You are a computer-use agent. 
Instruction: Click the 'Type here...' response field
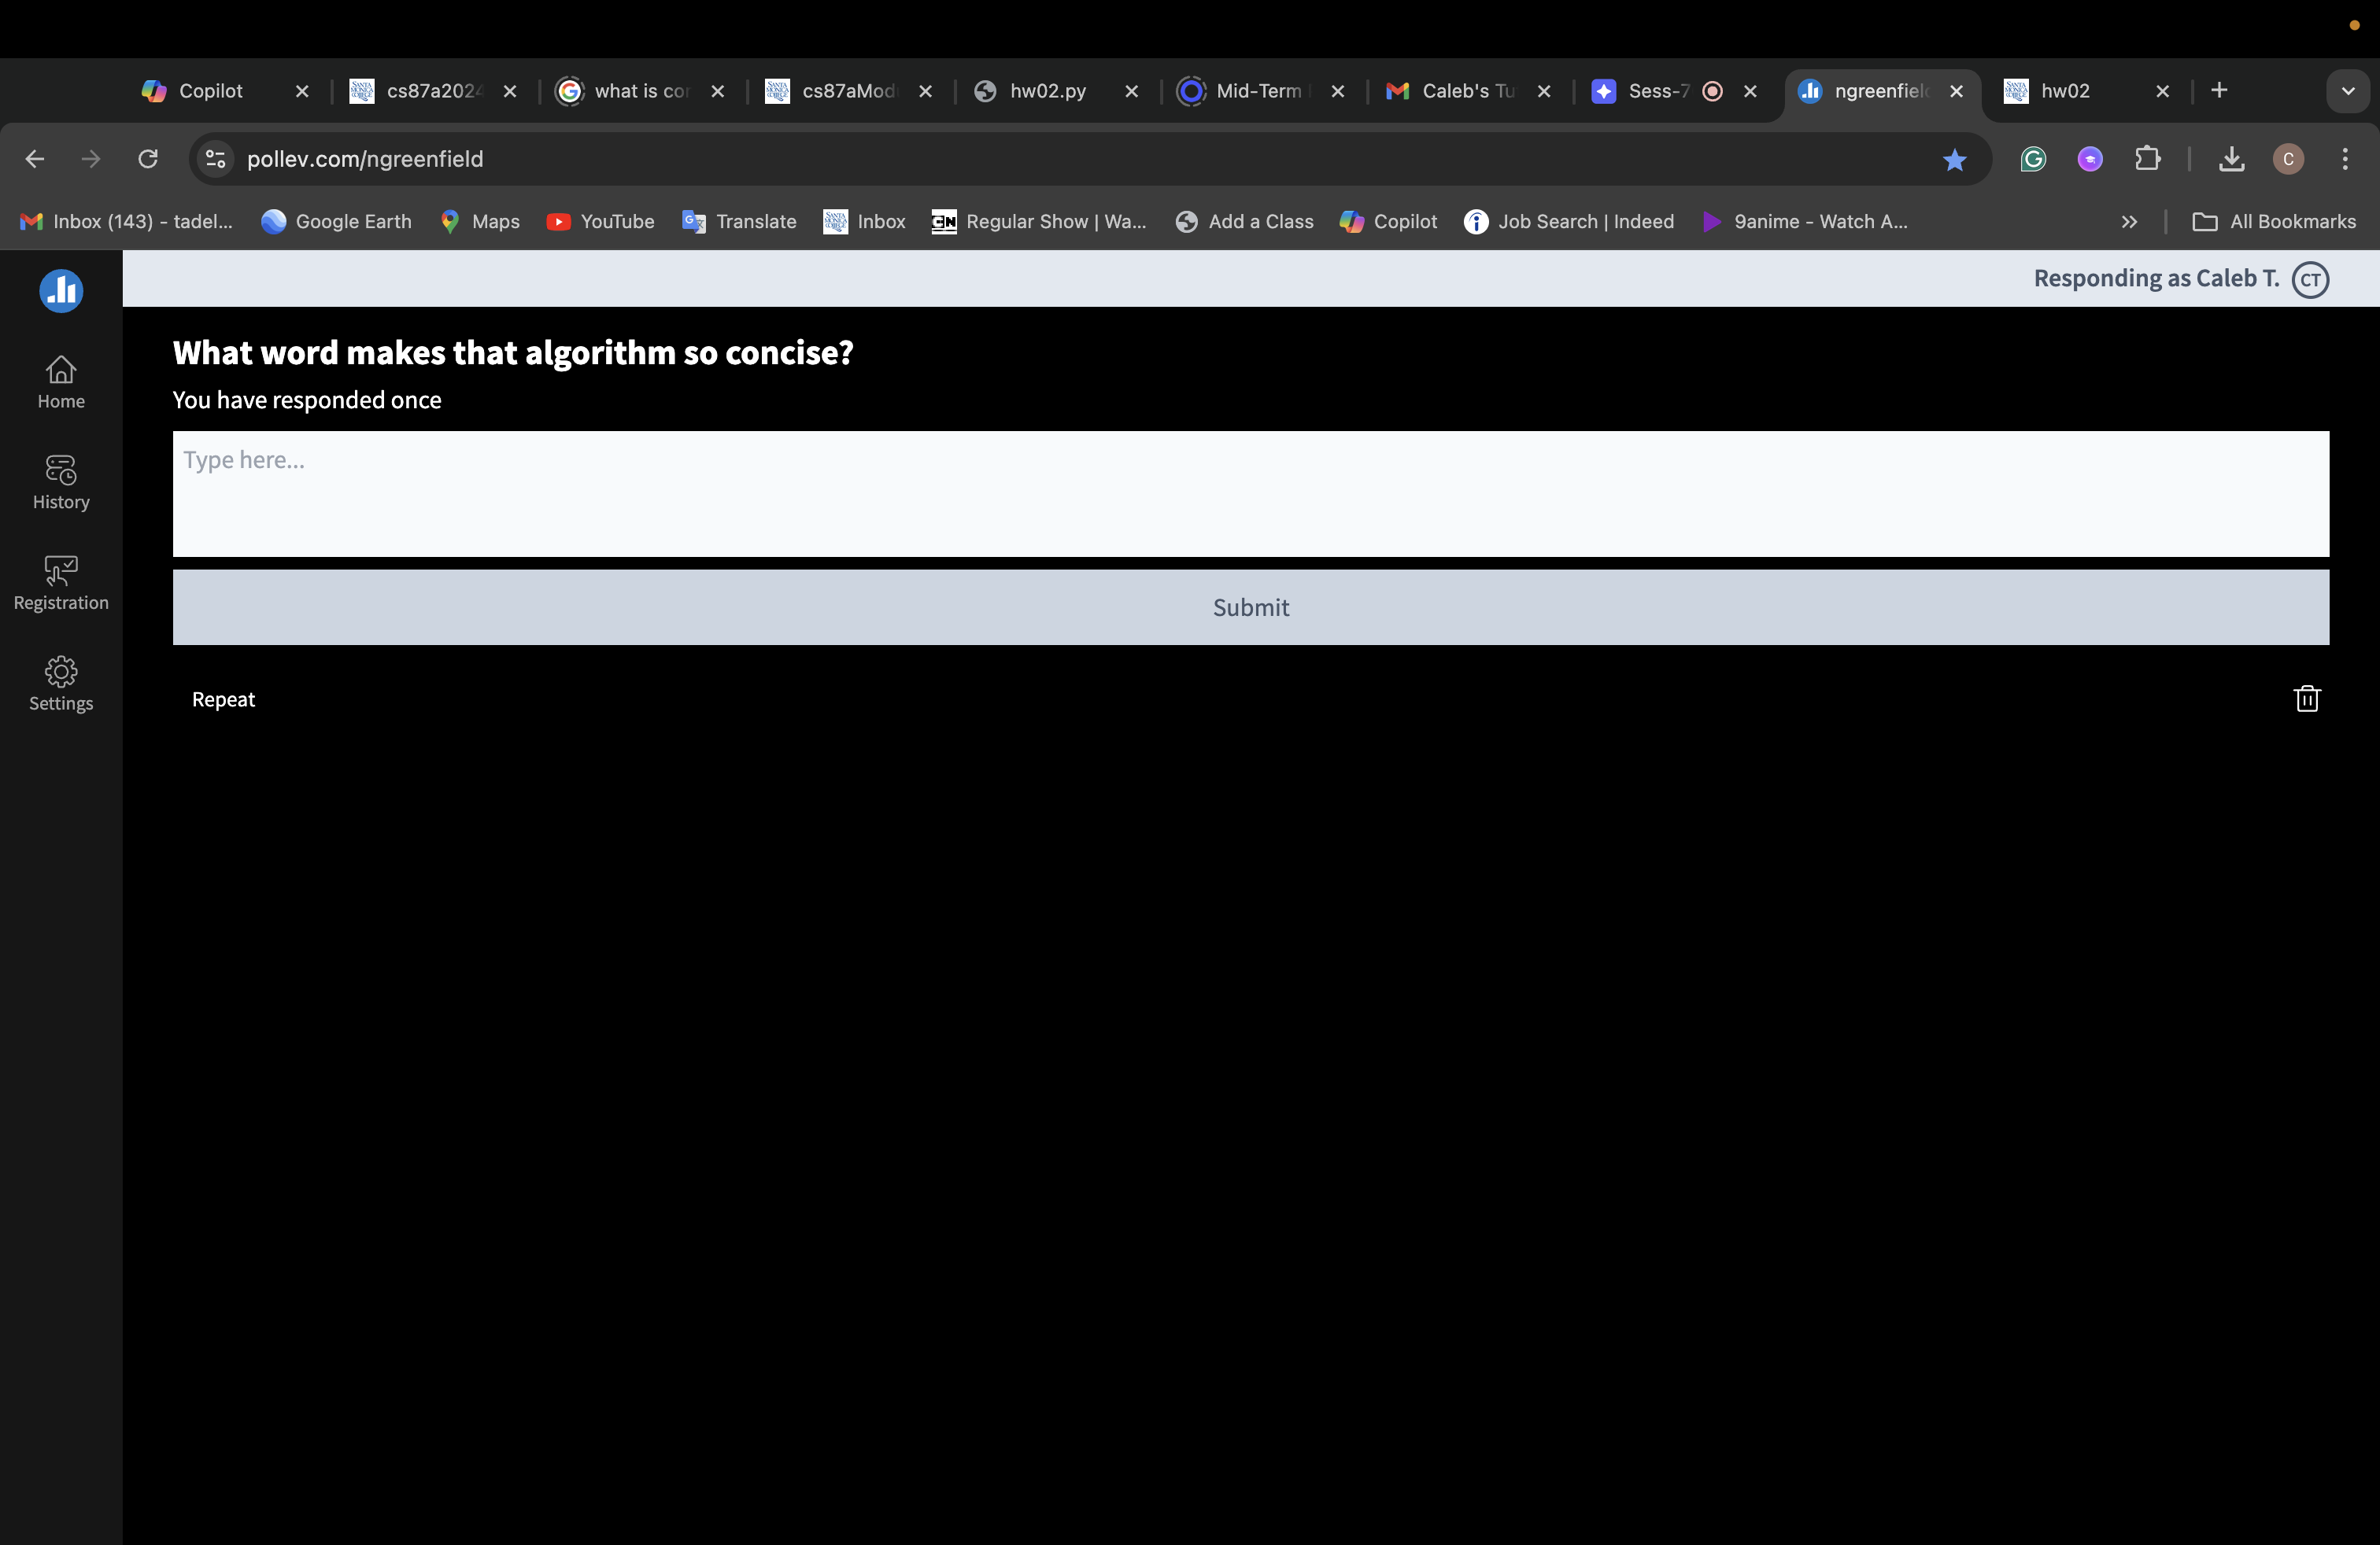coord(1250,494)
